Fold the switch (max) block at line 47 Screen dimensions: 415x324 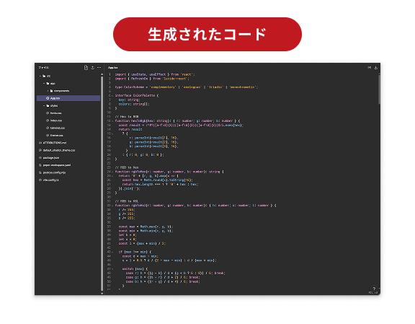click(x=112, y=269)
